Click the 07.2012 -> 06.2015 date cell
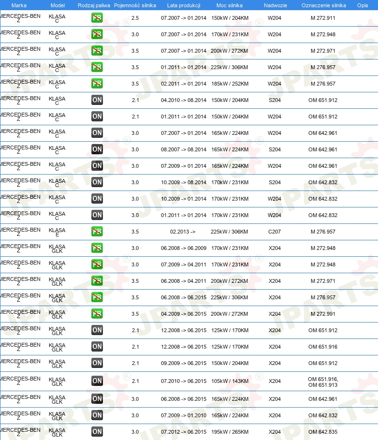The height and width of the screenshot is (440, 378). [x=184, y=432]
